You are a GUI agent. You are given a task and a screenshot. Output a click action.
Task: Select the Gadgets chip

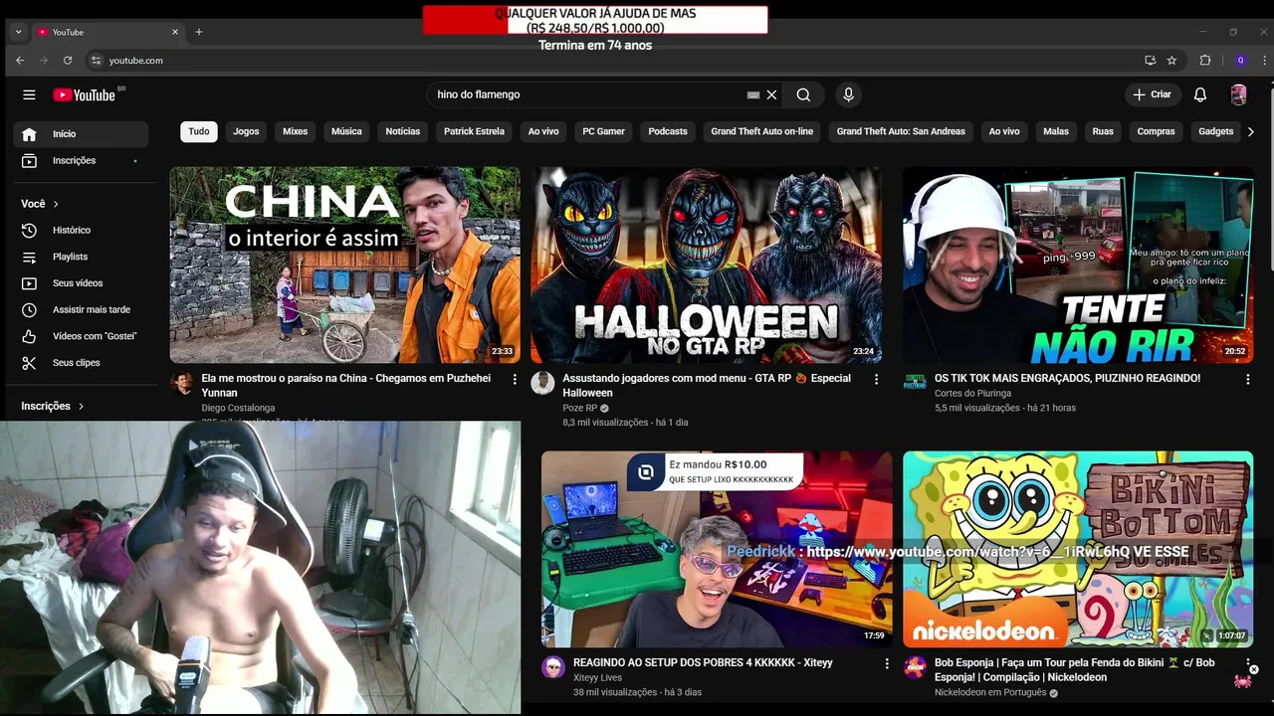(1215, 131)
